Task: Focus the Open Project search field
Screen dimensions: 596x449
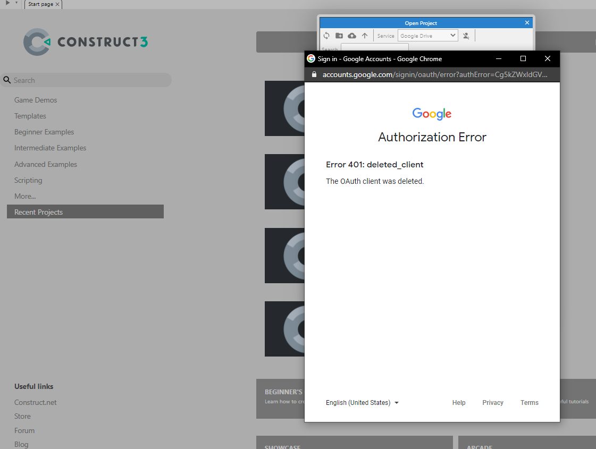Action: [375, 47]
